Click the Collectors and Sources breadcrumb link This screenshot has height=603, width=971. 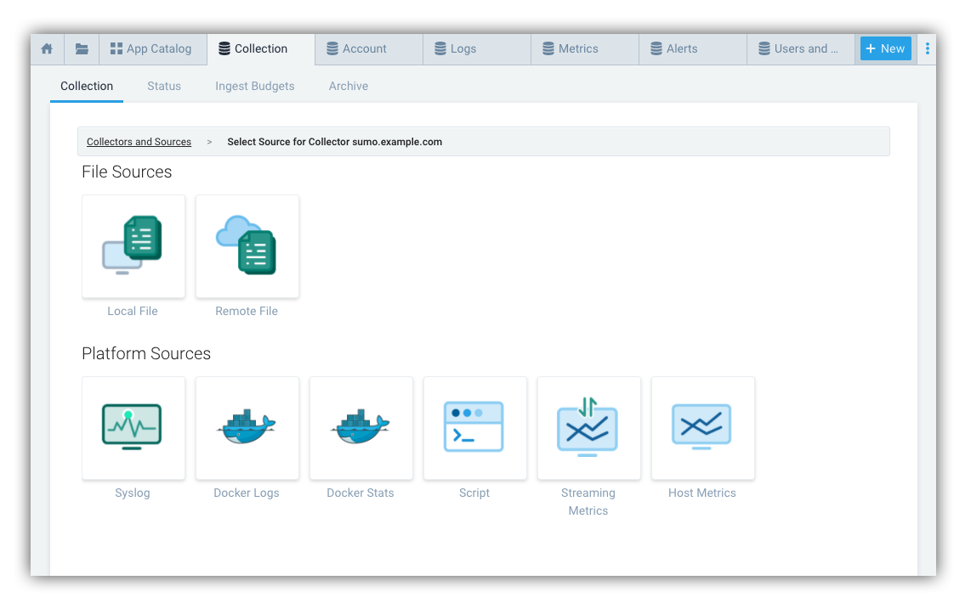(x=139, y=142)
